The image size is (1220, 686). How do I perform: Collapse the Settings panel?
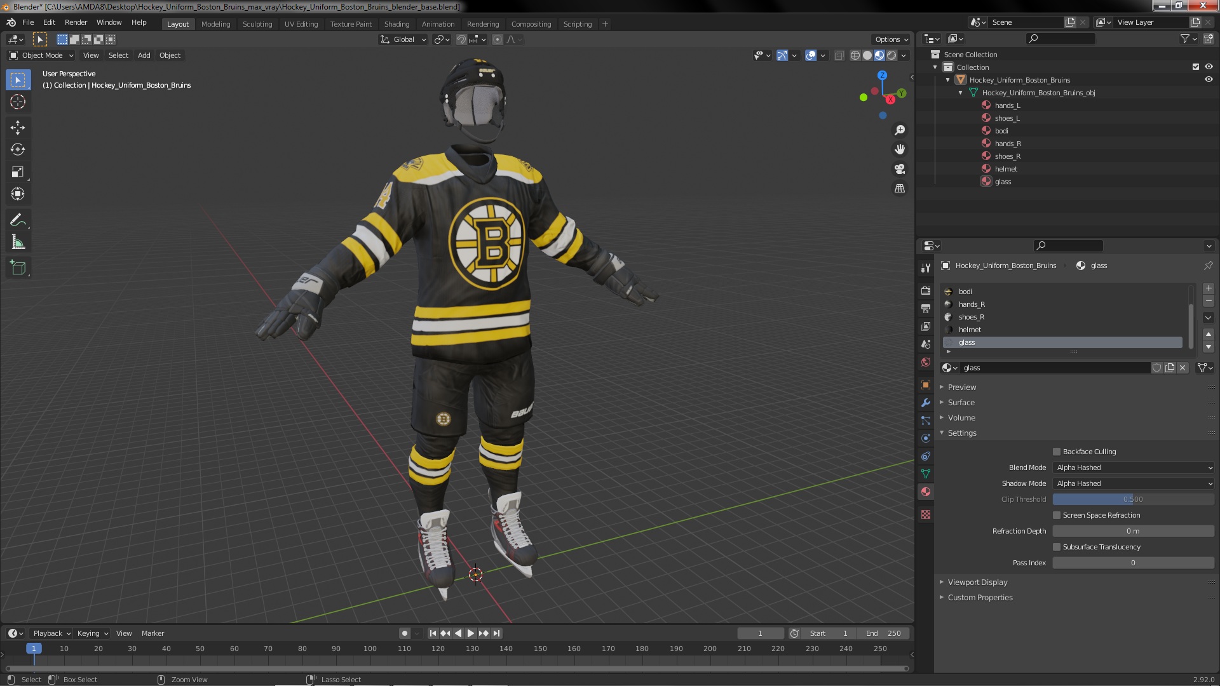962,433
